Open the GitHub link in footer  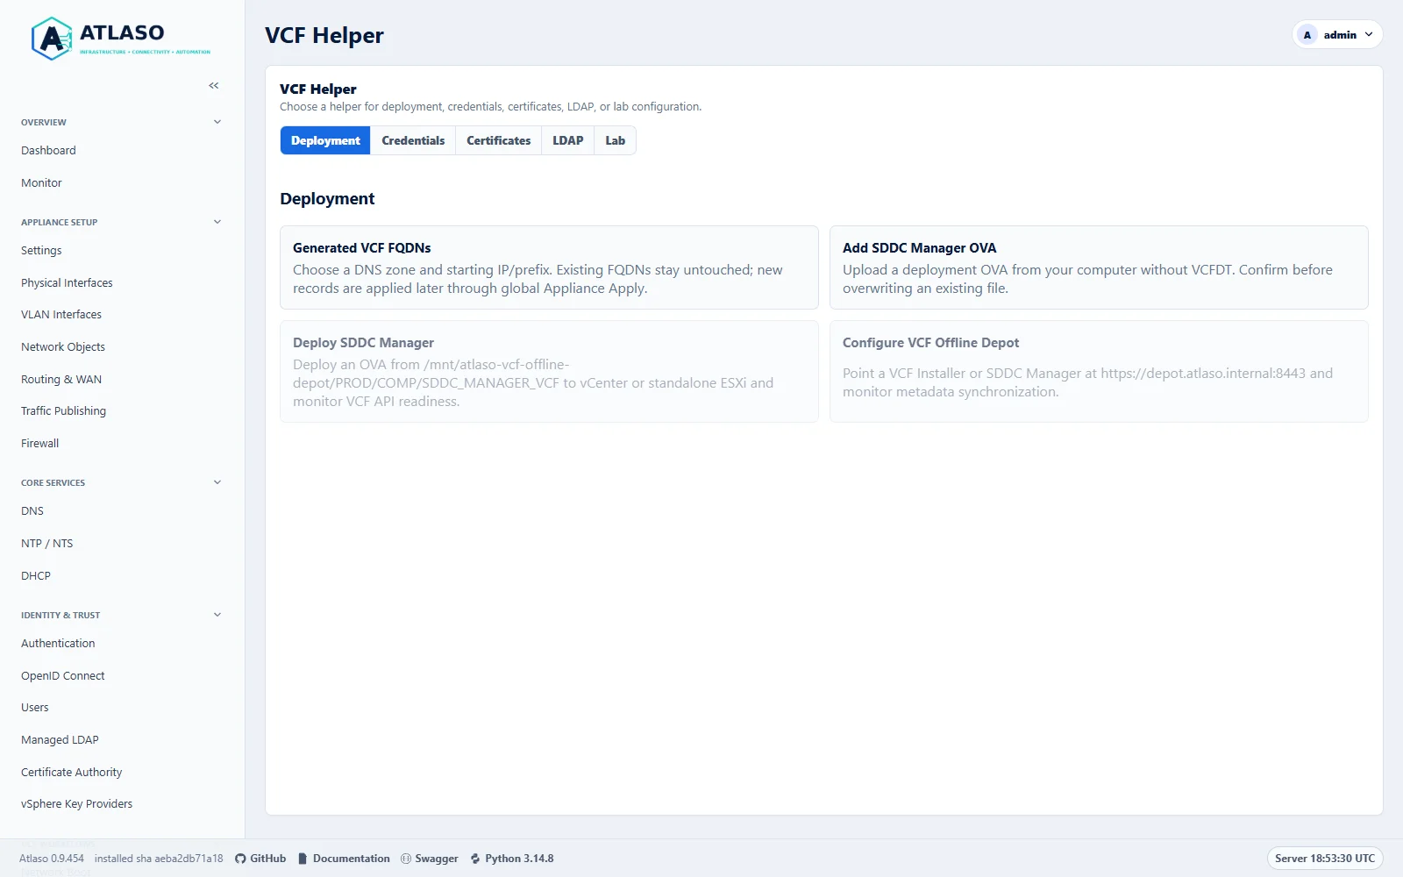click(x=260, y=859)
